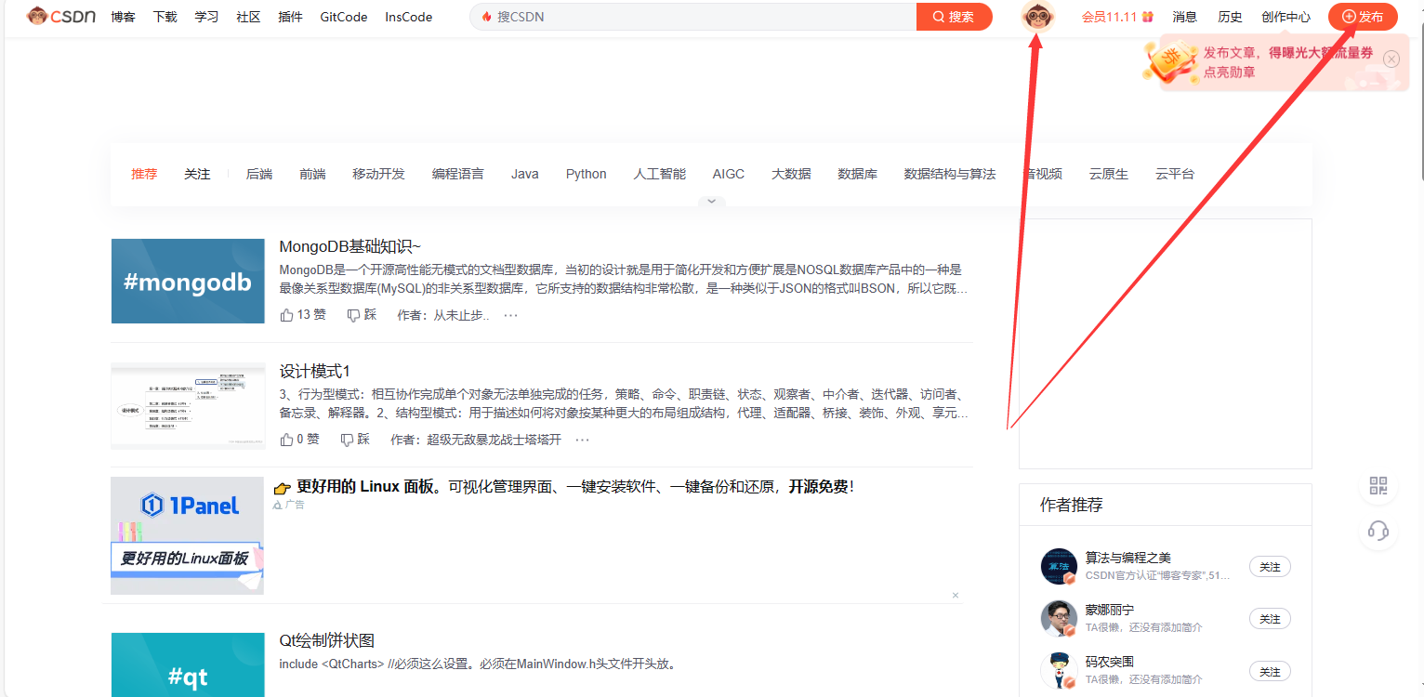Switch to the 数据库 tab
Screen dimensions: 1424x697
pyautogui.click(x=857, y=174)
